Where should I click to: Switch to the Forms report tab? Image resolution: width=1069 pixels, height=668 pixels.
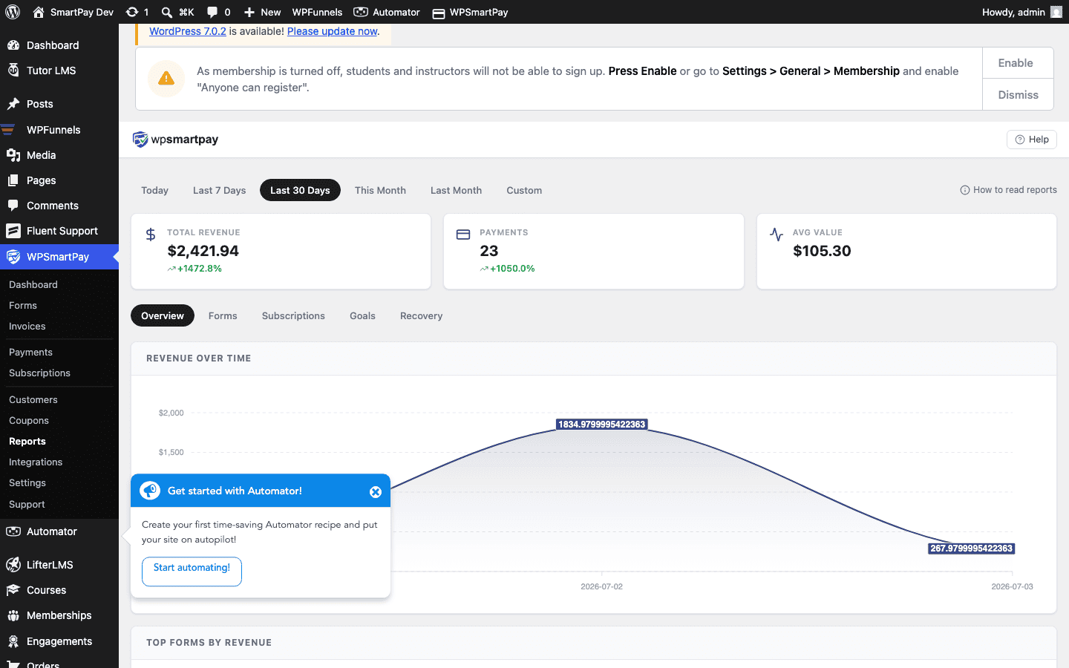click(223, 315)
